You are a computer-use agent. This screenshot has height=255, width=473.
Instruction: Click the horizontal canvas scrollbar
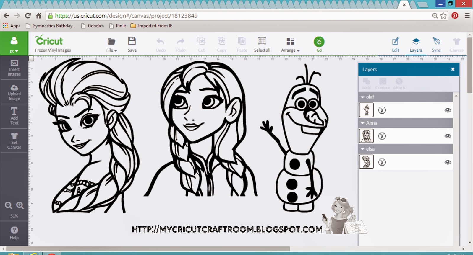coord(148,249)
